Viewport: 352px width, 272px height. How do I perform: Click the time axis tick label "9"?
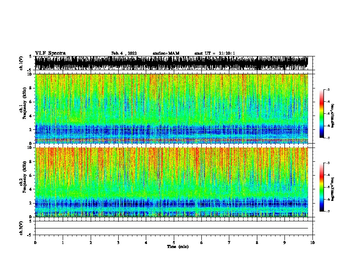click(284, 243)
